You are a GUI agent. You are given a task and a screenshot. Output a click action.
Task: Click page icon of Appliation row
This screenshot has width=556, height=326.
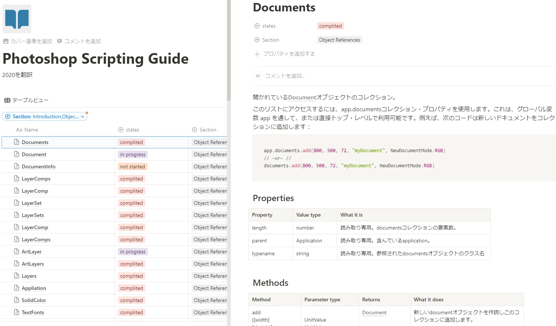pos(17,288)
